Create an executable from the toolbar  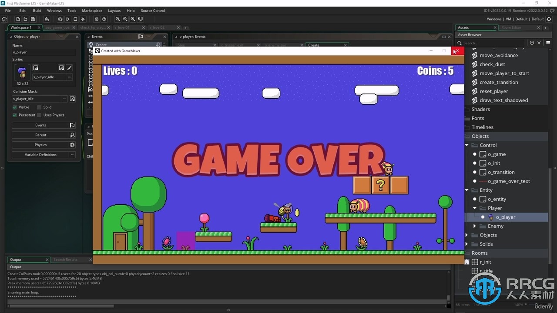point(47,19)
